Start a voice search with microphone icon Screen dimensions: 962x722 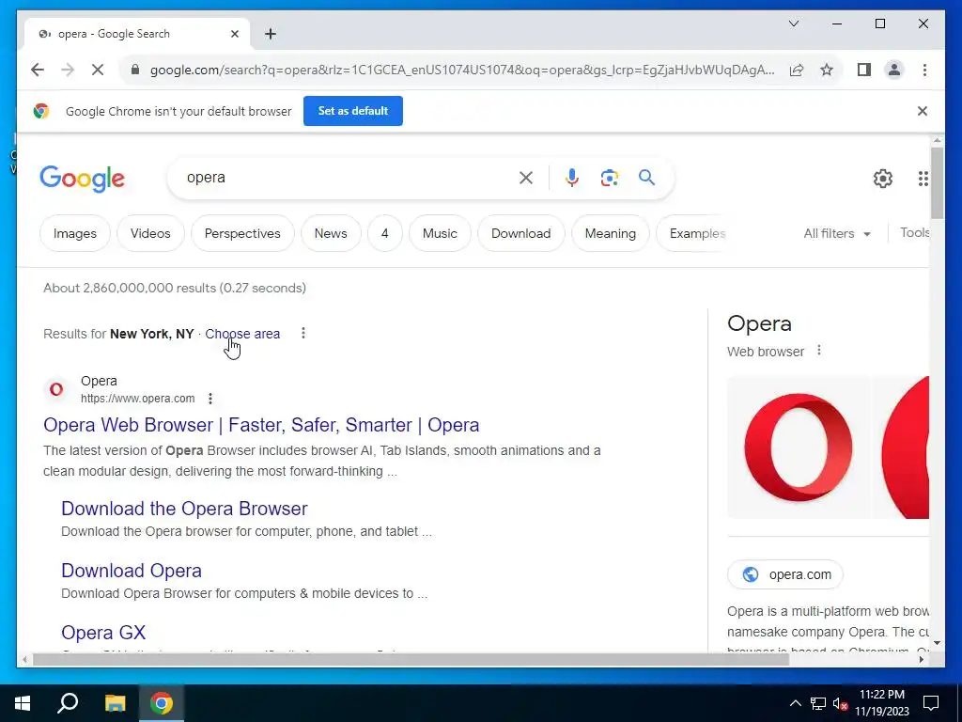pos(572,178)
